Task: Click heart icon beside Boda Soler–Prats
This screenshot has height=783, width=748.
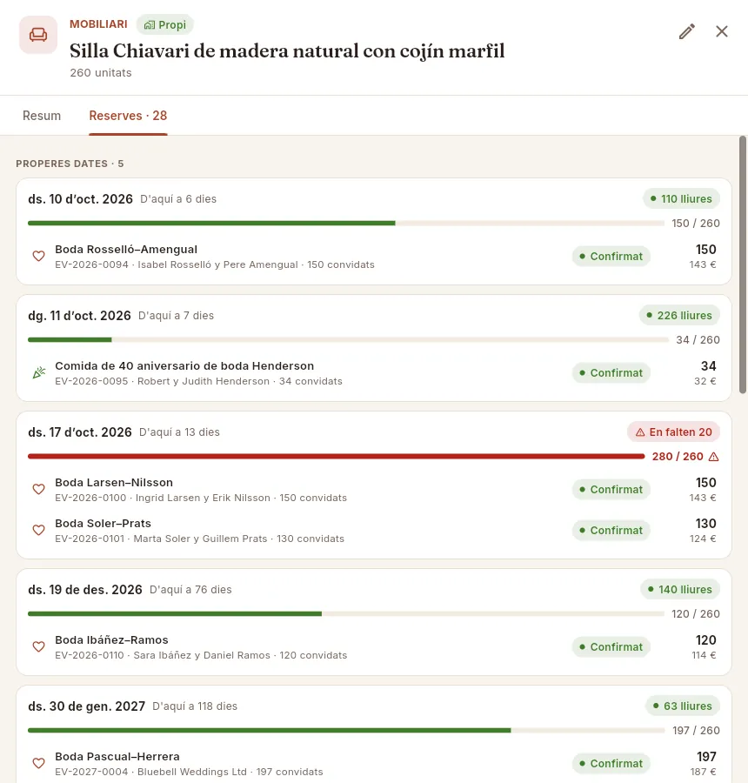Action: [x=38, y=531]
